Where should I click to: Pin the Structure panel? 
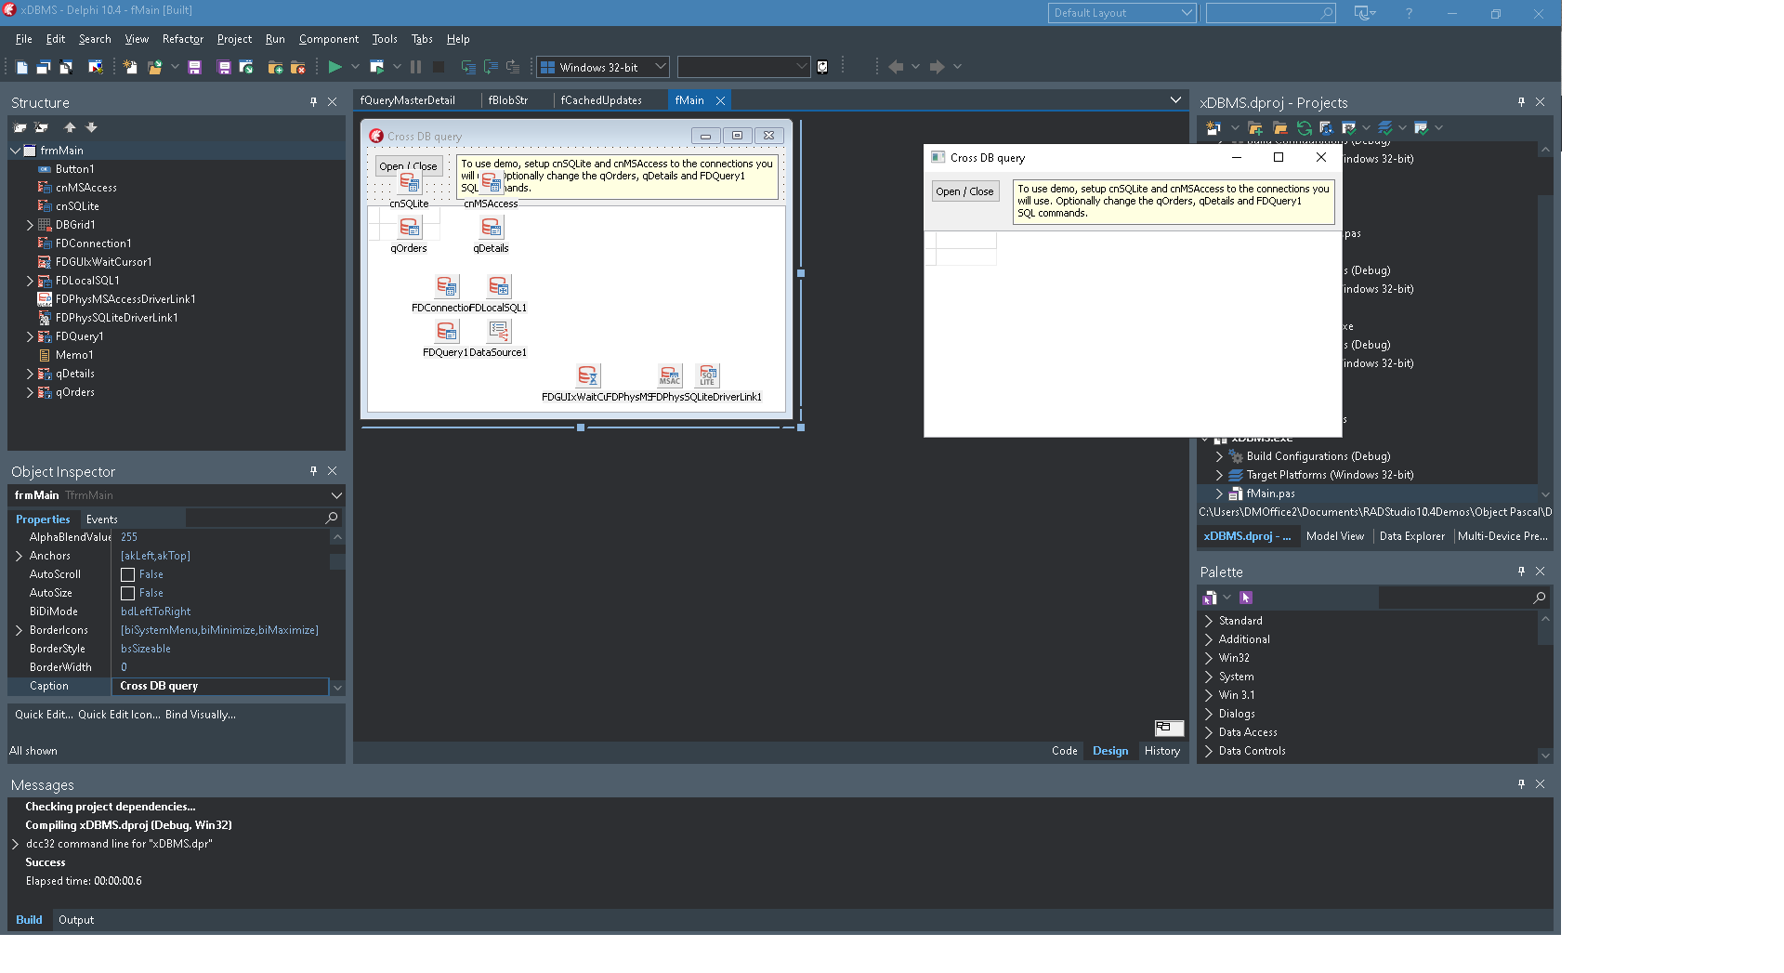click(313, 102)
